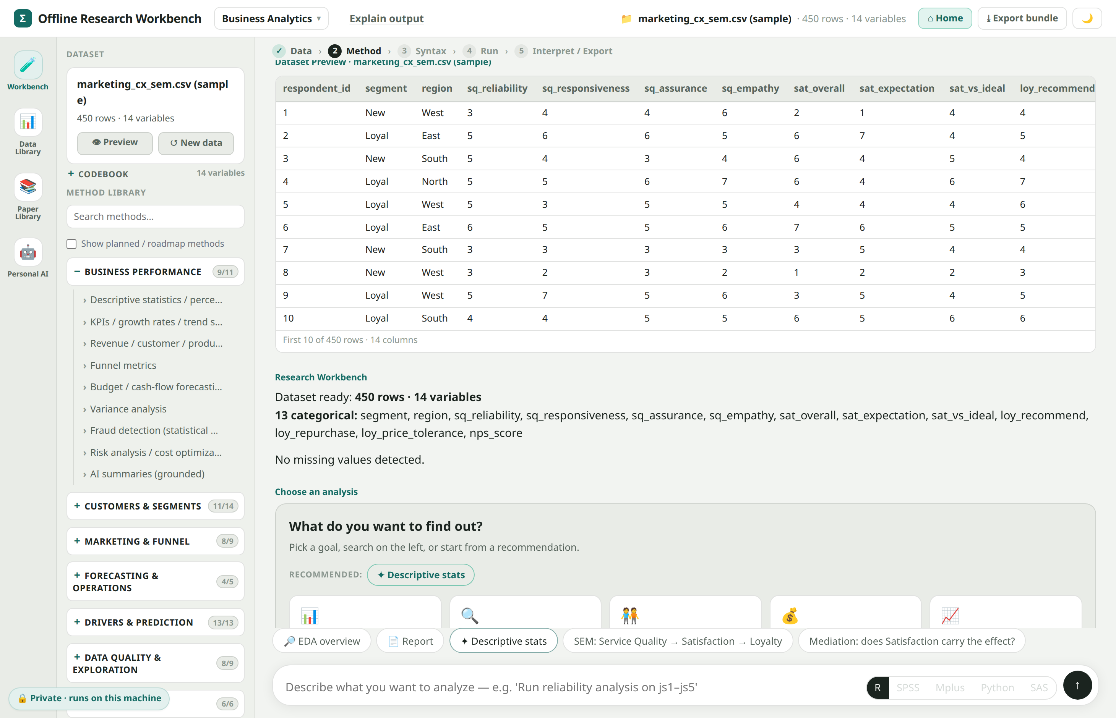Expand Data Quality & Exploration group
Viewport: 1116px width, 718px height.
(156, 663)
